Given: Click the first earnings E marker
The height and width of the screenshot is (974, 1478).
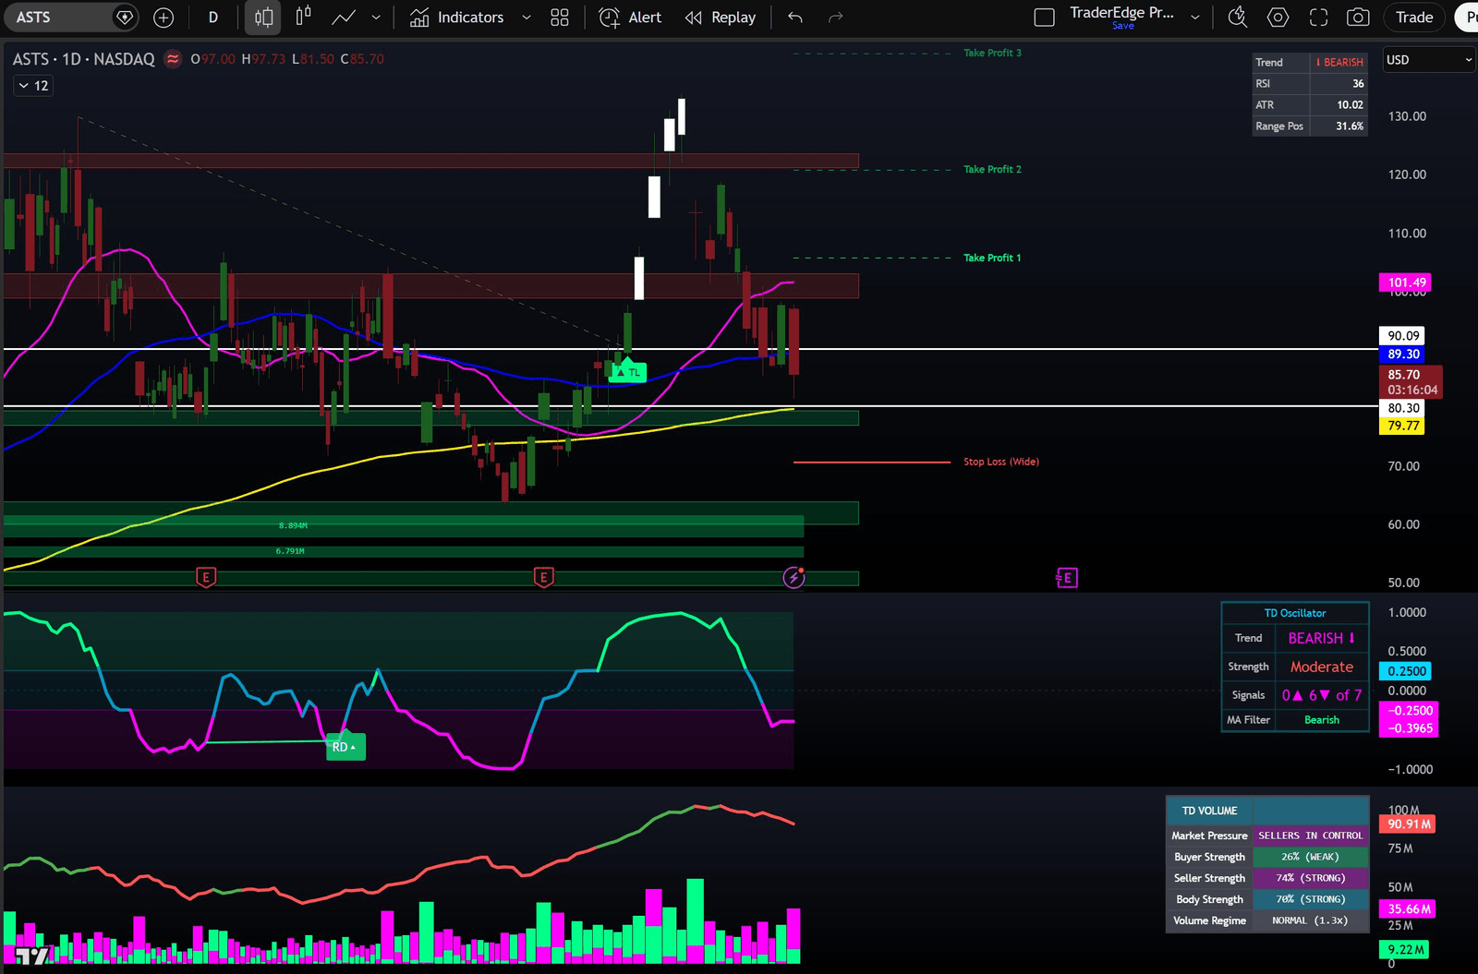Looking at the screenshot, I should point(206,577).
